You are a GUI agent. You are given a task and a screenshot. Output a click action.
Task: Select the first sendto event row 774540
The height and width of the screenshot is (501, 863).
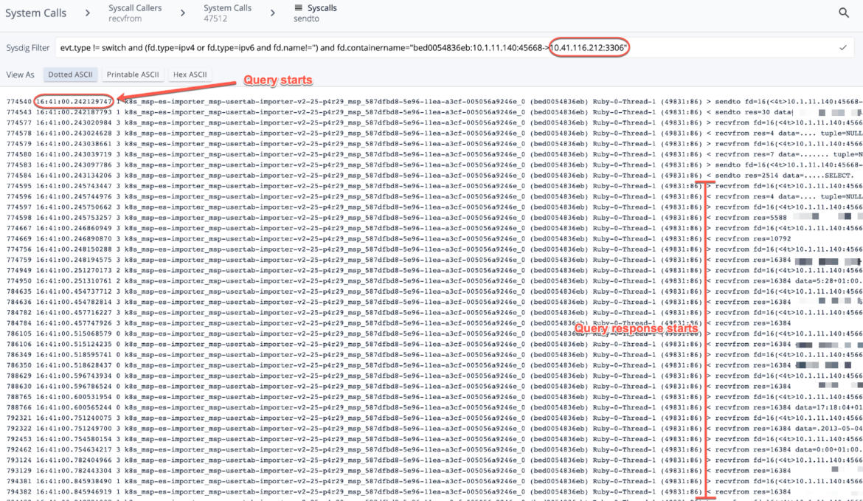[295, 100]
